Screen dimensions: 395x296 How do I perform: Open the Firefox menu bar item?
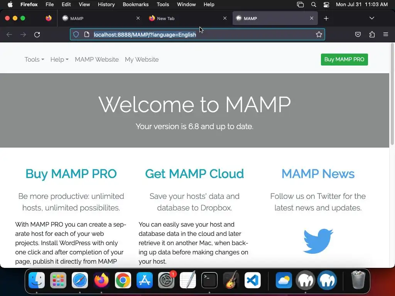tap(29, 5)
